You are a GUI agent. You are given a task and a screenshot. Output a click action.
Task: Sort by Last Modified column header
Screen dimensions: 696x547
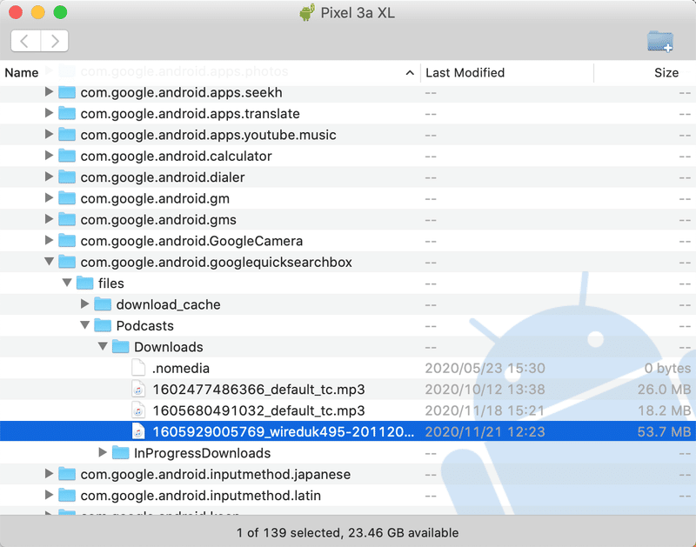tap(465, 73)
